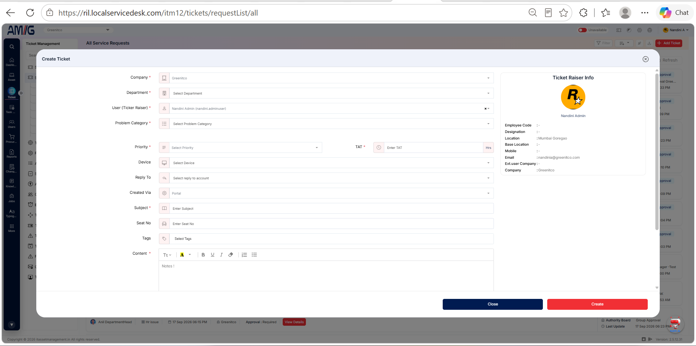Click the red Create button
Screen dimensions: 696x346
click(597, 304)
